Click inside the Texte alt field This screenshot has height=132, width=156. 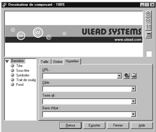pos(87,101)
